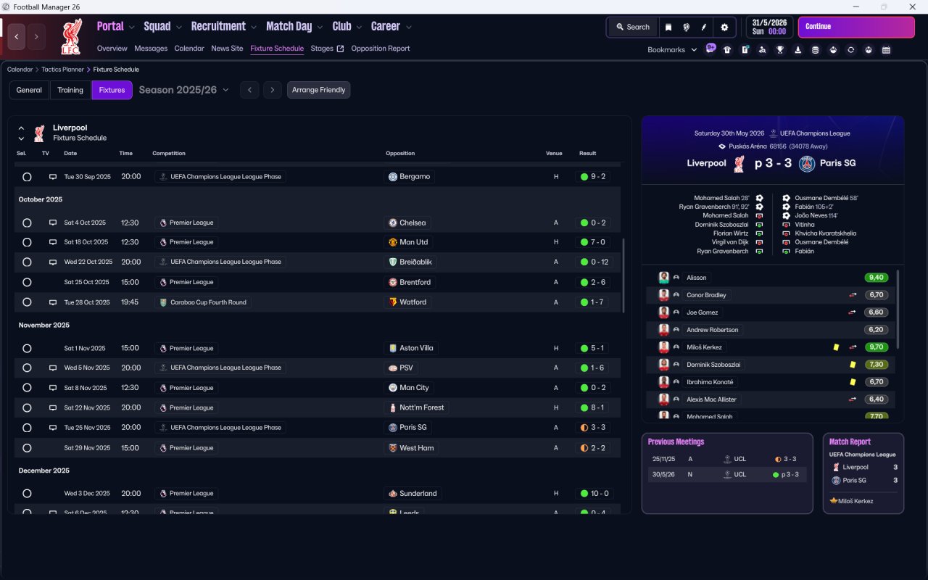928x580 pixels.
Task: Click the Aston Villa club badge
Action: [393, 348]
